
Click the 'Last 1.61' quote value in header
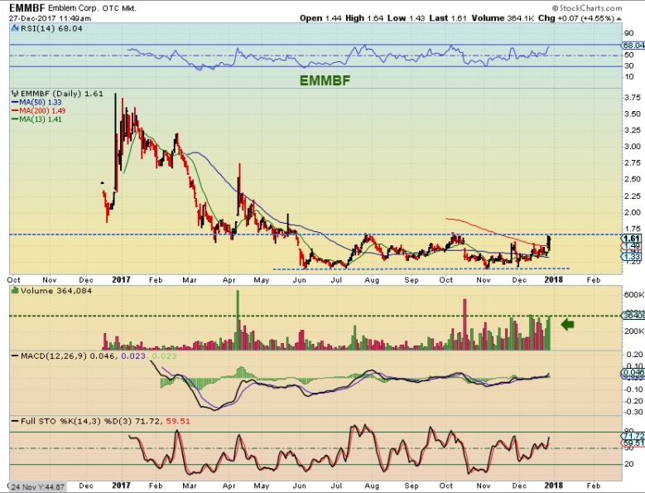coord(448,18)
